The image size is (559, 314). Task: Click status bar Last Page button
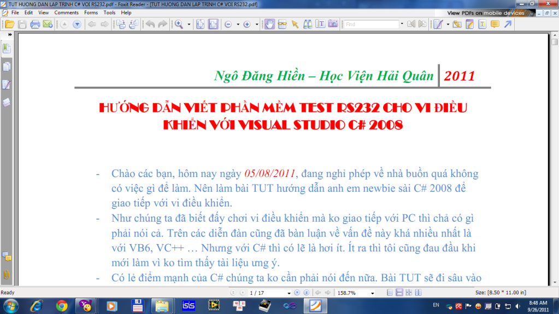306,293
